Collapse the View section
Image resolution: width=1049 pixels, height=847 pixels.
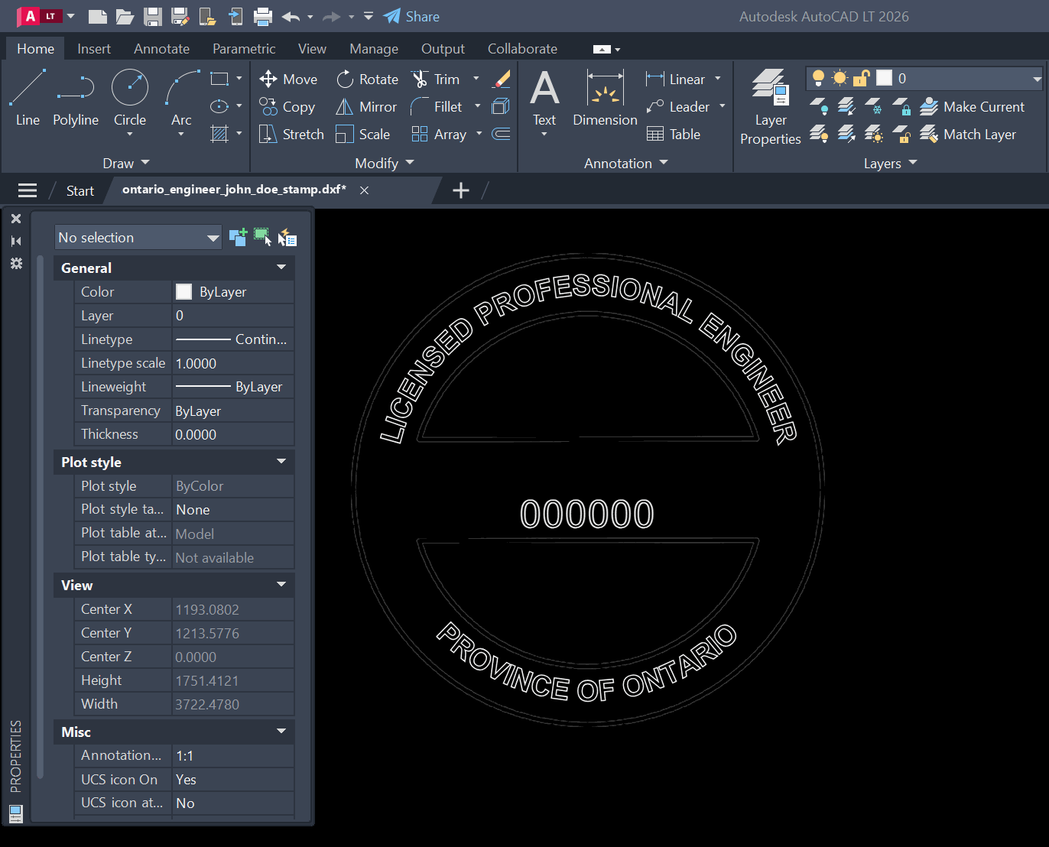(281, 585)
